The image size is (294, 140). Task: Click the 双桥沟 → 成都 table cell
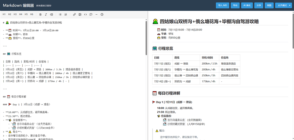point(186,82)
